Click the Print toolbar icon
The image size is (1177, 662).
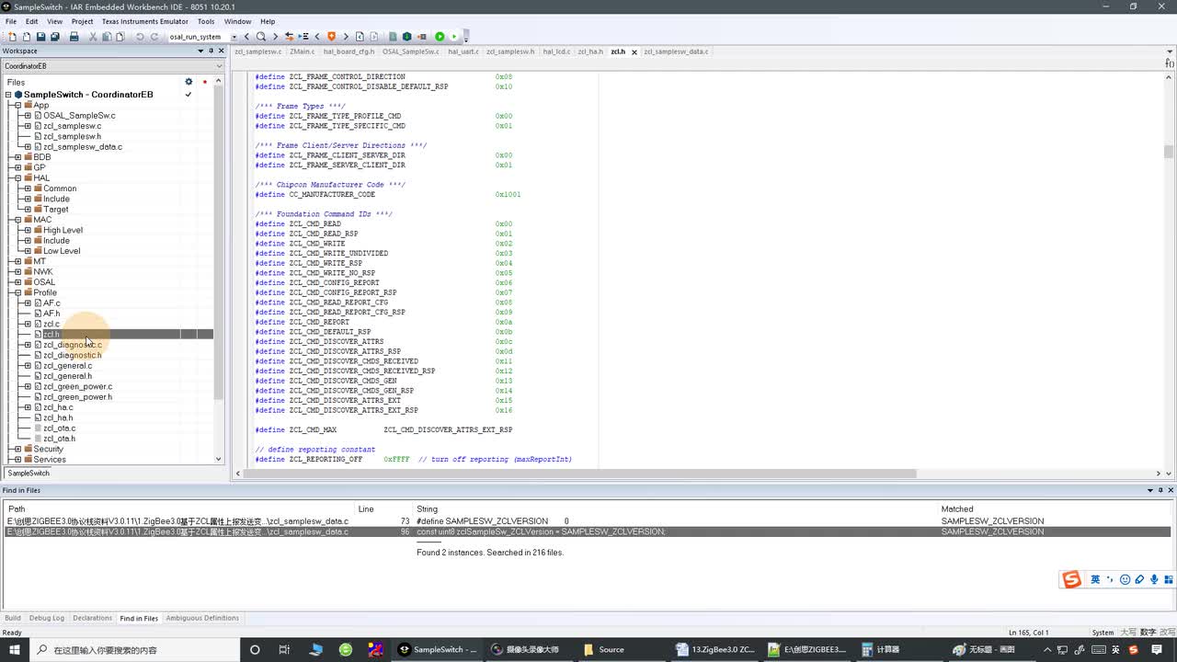pyautogui.click(x=74, y=37)
